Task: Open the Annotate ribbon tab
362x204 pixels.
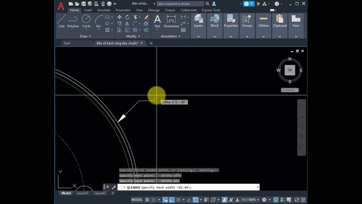Action: [x=103, y=10]
